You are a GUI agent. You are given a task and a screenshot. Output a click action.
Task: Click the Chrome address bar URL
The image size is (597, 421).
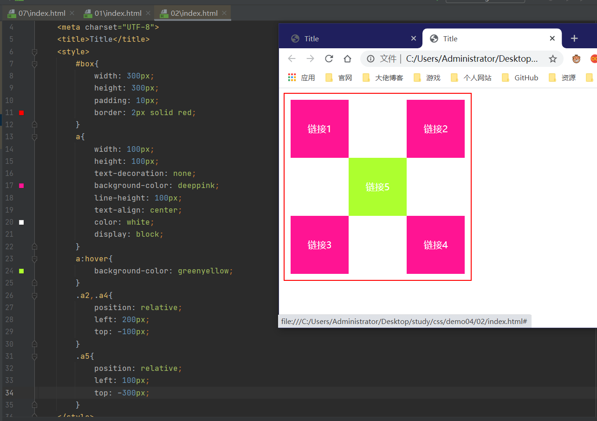click(x=472, y=58)
